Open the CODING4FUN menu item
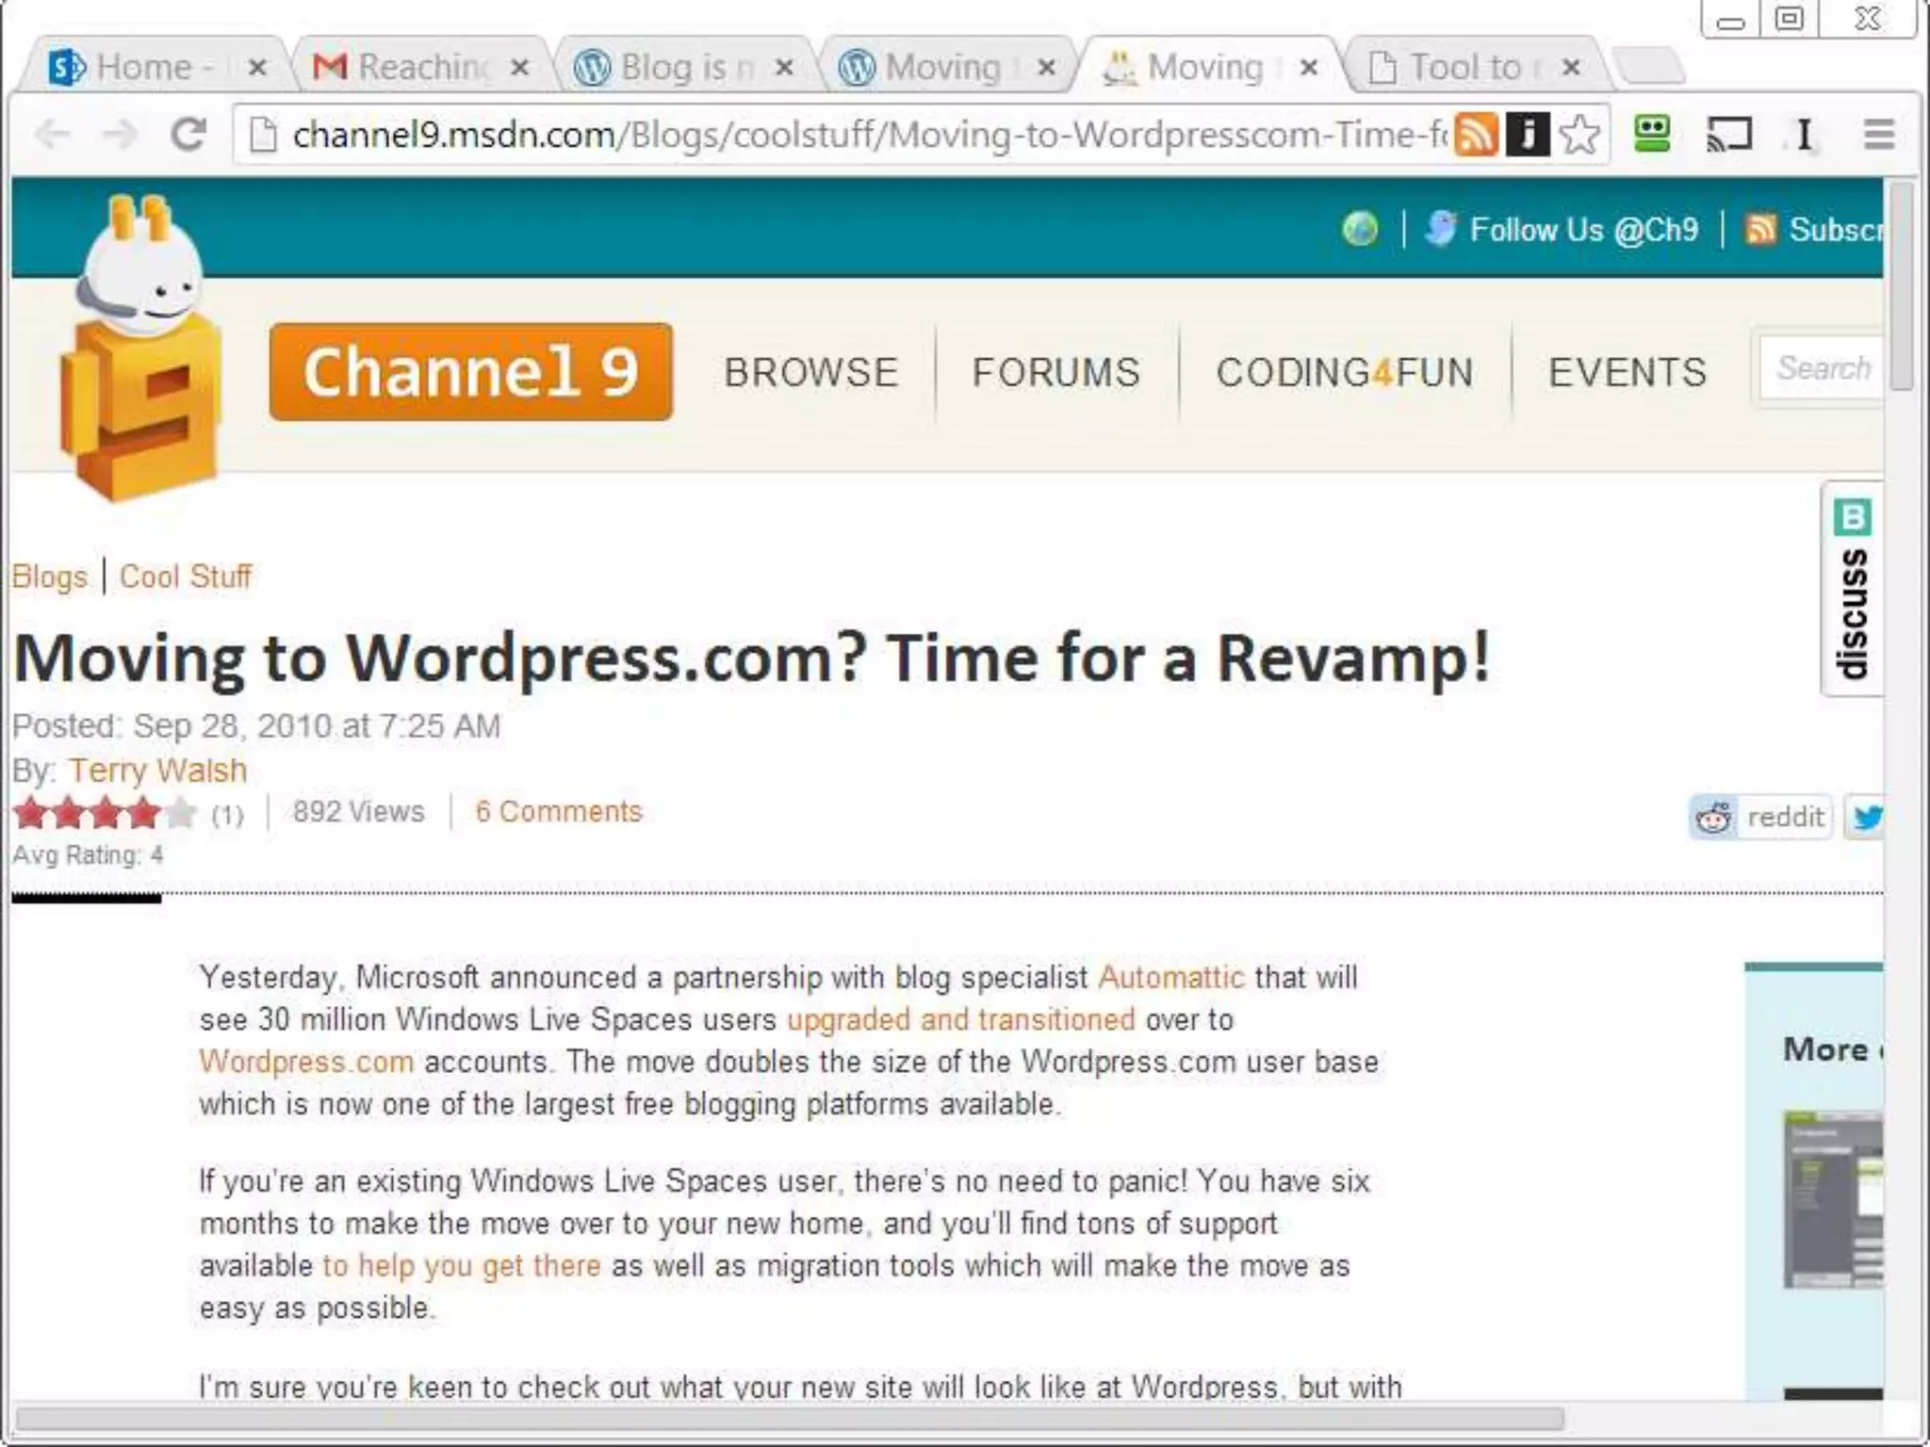Viewport: 1930px width, 1447px height. (1345, 372)
